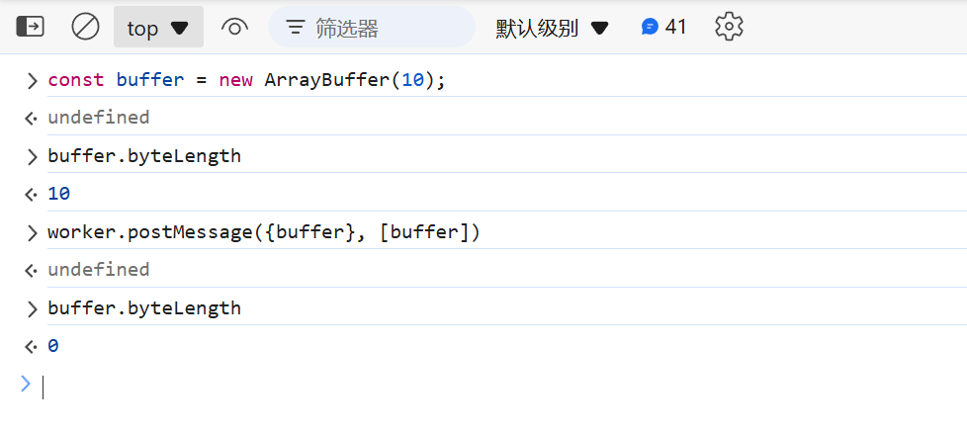Create live expression with the eye icon
Viewport: 967px width, 430px height.
click(x=234, y=28)
